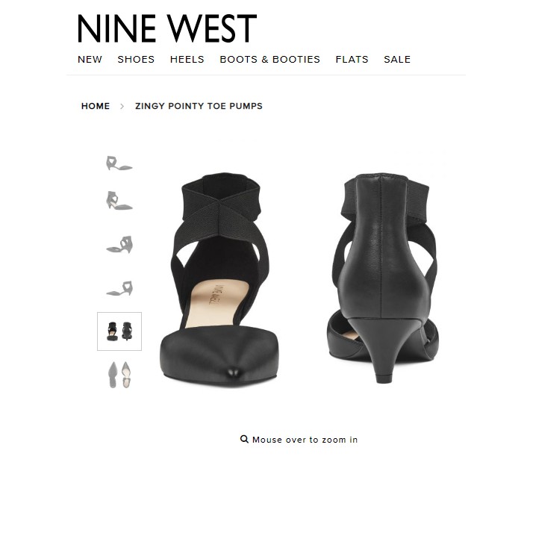533x533 pixels.
Task: Click the front view shoe image
Action: coord(219,278)
